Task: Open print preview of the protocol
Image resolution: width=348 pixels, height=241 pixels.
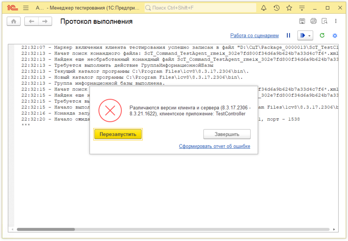Action: pos(325,21)
